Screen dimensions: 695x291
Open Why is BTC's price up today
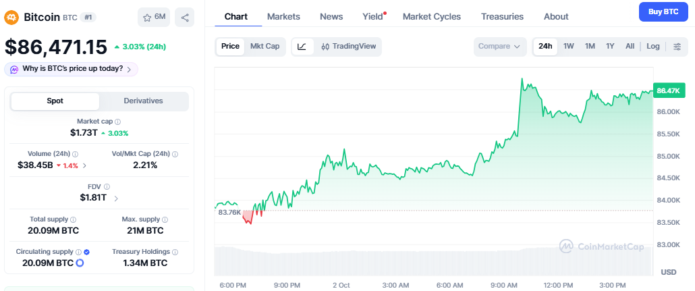click(71, 69)
